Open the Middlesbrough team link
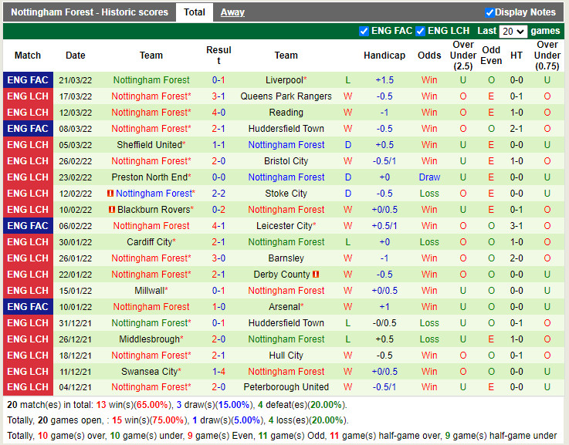Viewport: 569px width, 445px height. click(x=150, y=339)
